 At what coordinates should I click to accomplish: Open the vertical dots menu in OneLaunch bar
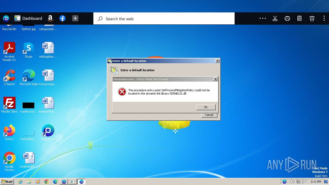click(x=324, y=18)
